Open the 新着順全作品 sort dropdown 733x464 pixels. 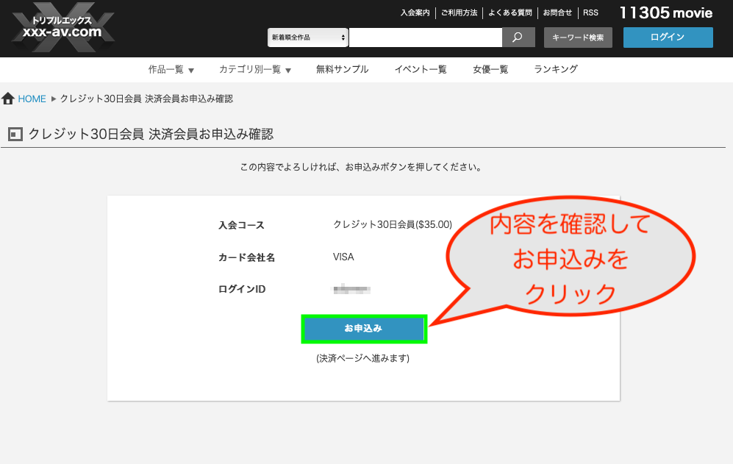(x=307, y=38)
